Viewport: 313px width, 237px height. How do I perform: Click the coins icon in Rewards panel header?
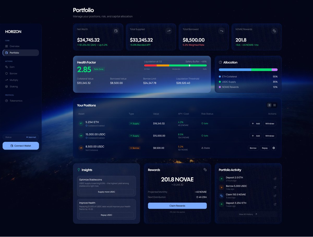tap(205, 170)
